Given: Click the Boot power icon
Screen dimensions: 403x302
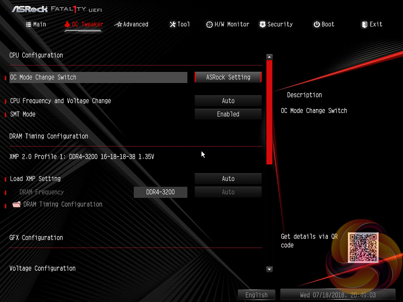Looking at the screenshot, I should coord(317,24).
